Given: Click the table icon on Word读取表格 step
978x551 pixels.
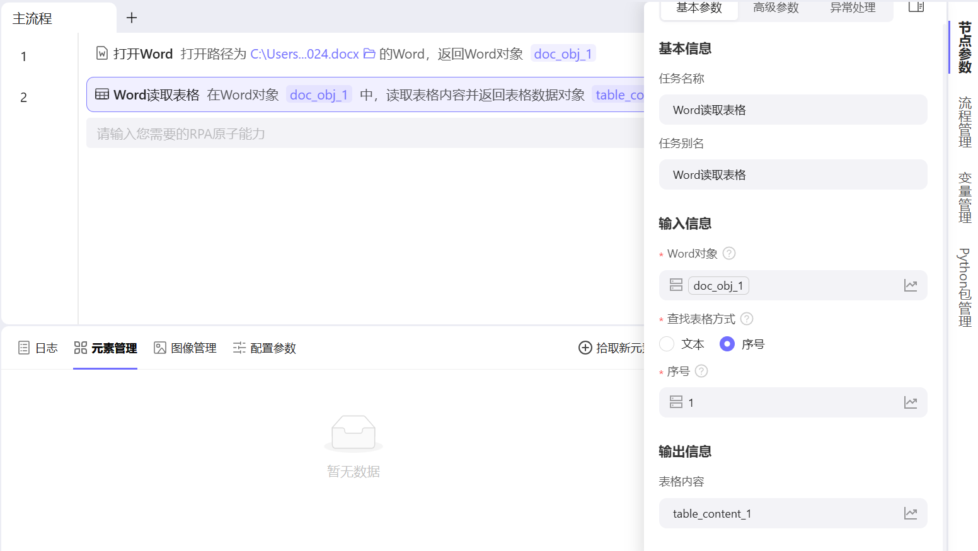Looking at the screenshot, I should click(x=101, y=94).
